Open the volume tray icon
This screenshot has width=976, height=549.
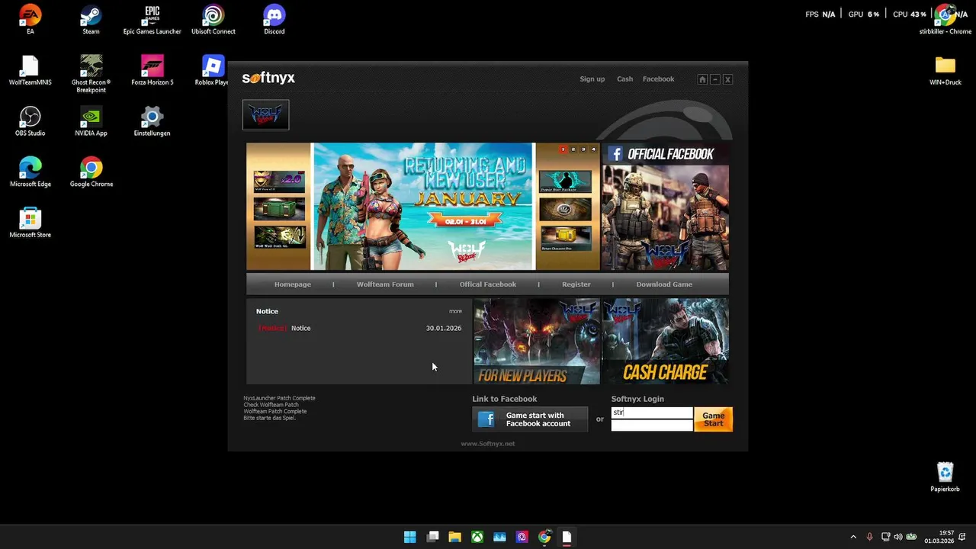[x=897, y=537]
